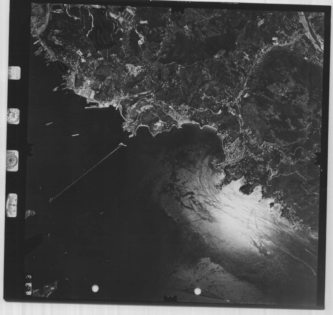Click the small island near the left edge
This screenshot has height=315, width=333.
point(30,213)
